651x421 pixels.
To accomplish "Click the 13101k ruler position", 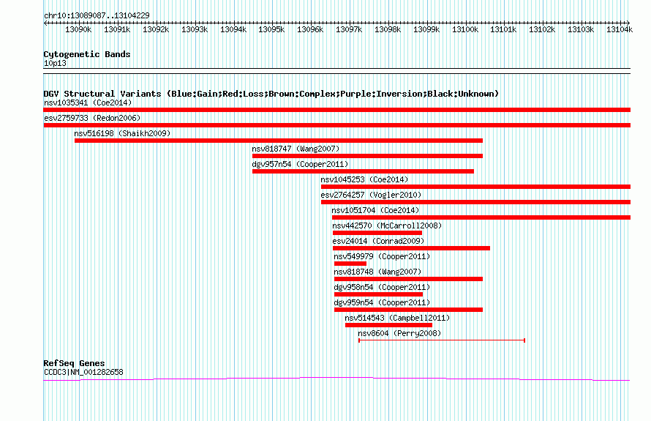I will [x=503, y=29].
